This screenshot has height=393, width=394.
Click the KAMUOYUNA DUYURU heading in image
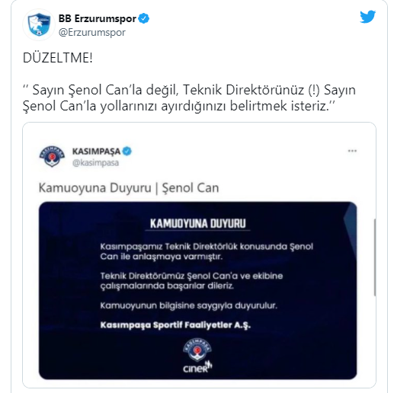pos(197,223)
